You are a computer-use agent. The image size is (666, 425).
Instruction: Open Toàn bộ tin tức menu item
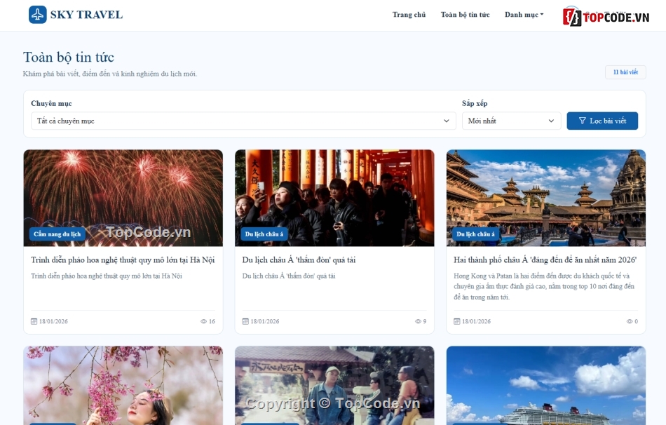(x=465, y=15)
